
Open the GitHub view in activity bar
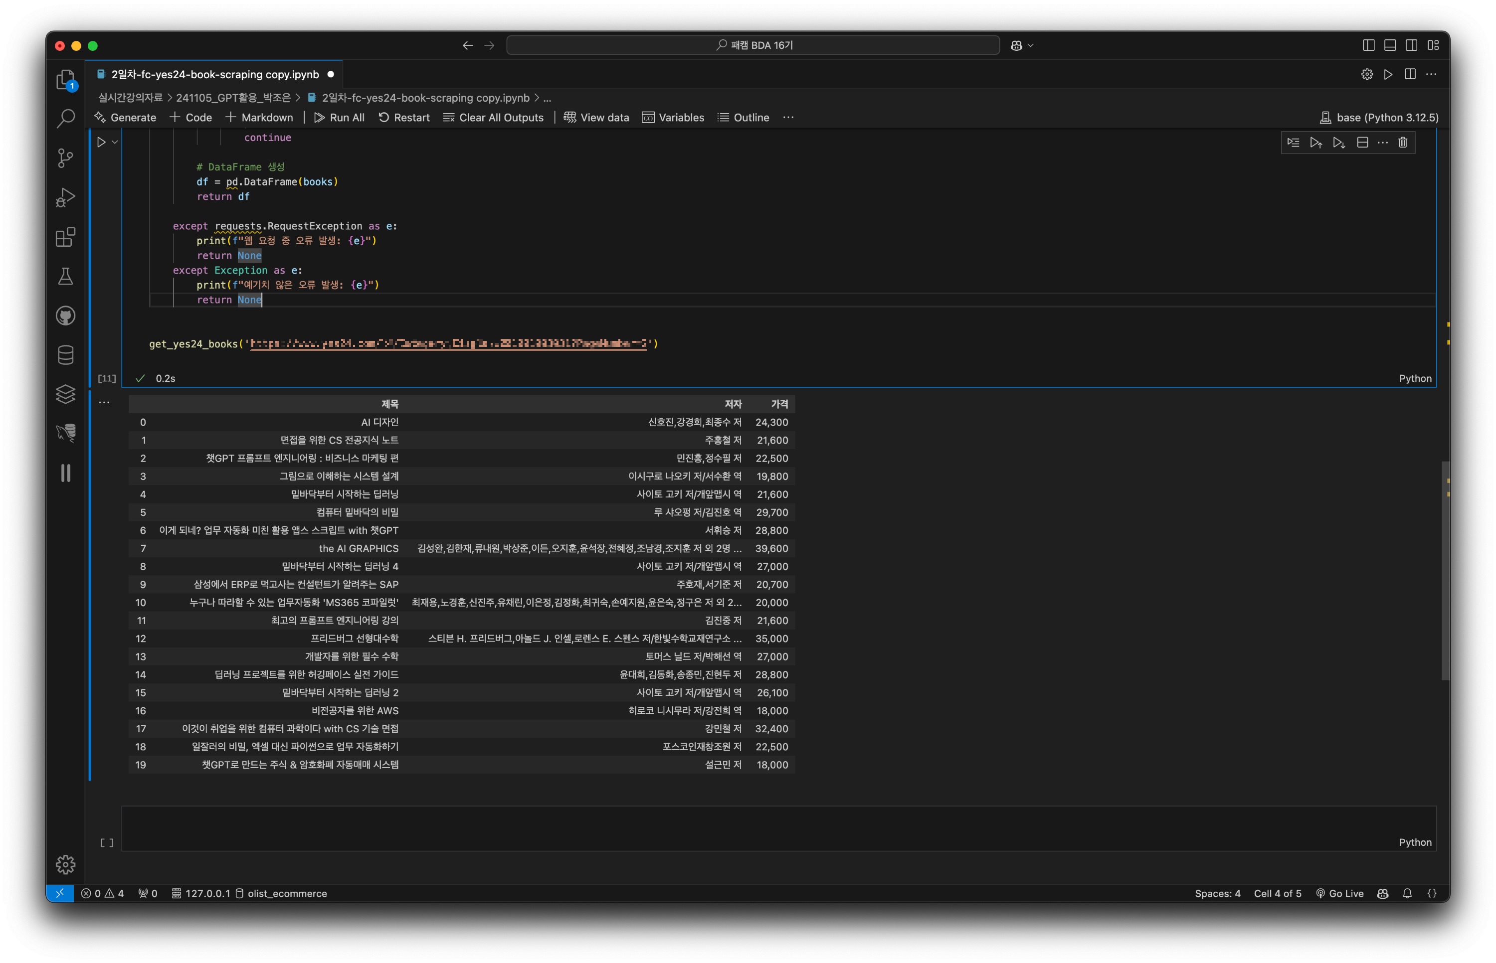click(x=66, y=316)
